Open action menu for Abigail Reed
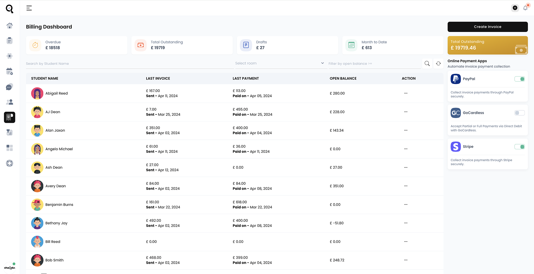This screenshot has width=534, height=274. coord(406,93)
